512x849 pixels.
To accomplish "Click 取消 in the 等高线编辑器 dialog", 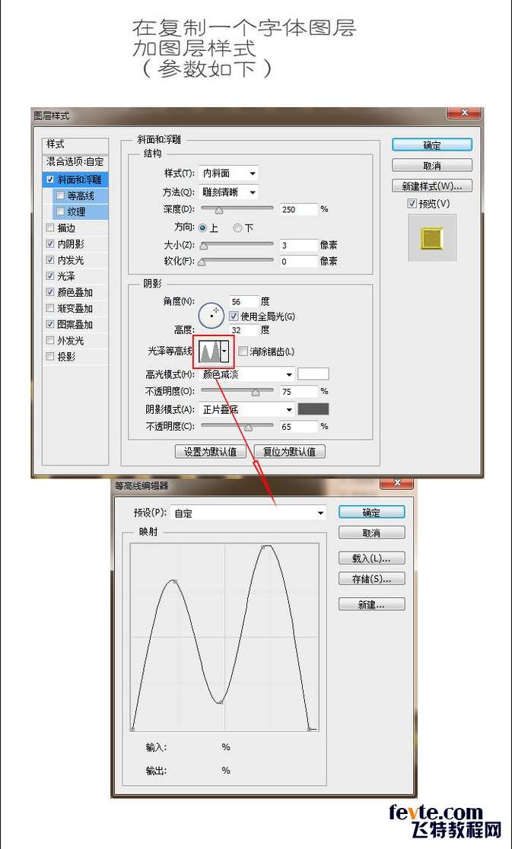I will tap(372, 533).
